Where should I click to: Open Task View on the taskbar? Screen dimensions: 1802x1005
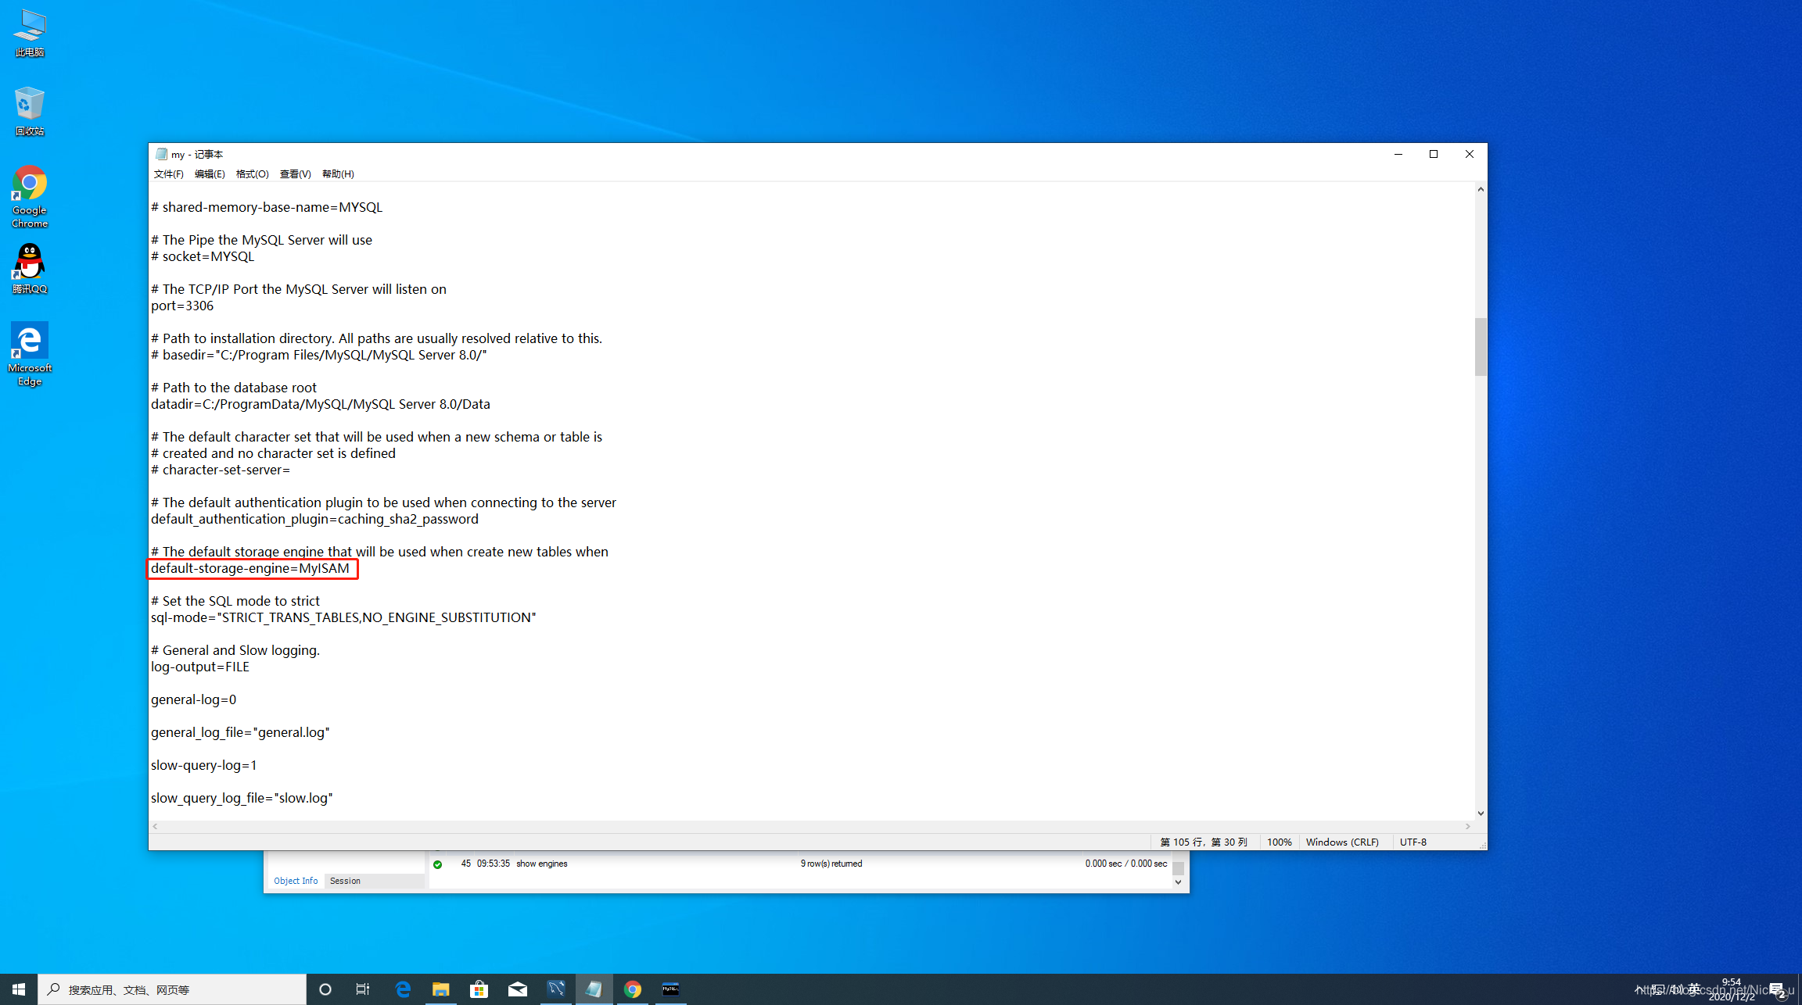(363, 989)
